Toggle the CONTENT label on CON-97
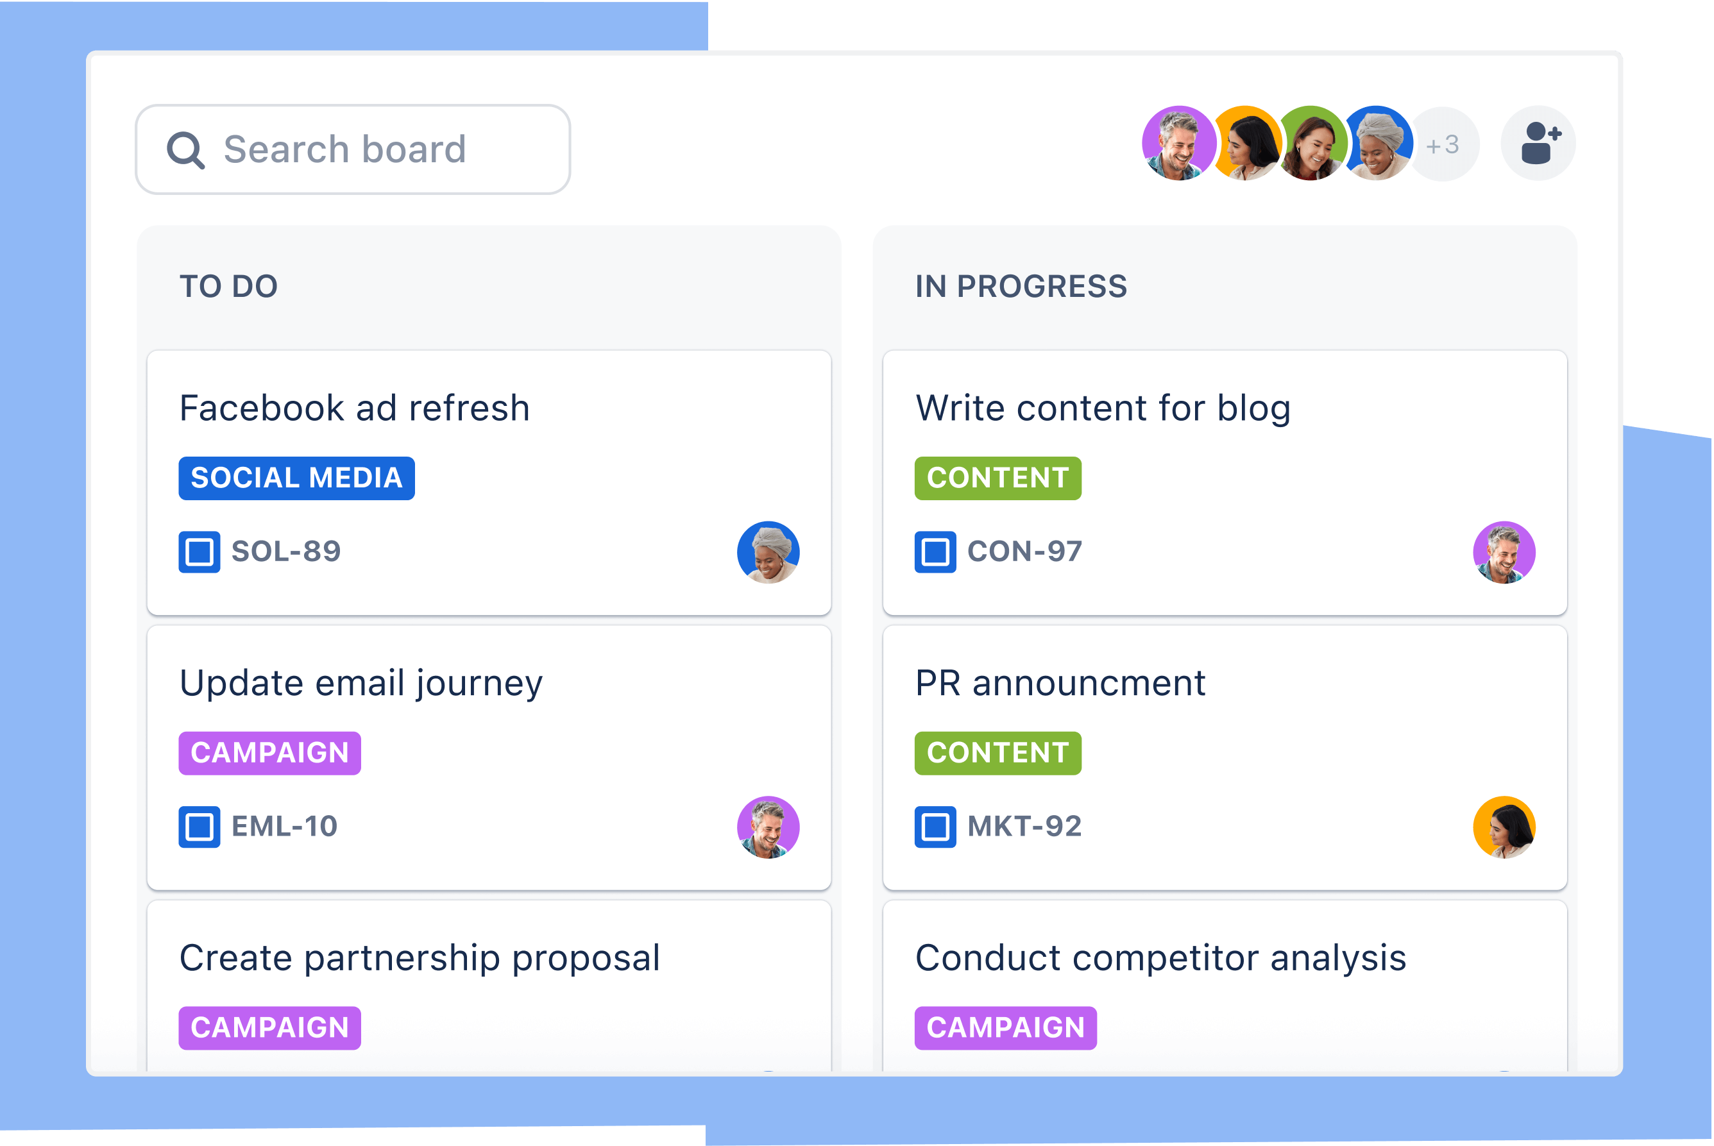The width and height of the screenshot is (1714, 1146). (996, 476)
